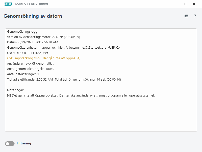Click the orange DumpStack.log.tmp warning link
This screenshot has width=202, height=152.
pyautogui.click(x=43, y=58)
